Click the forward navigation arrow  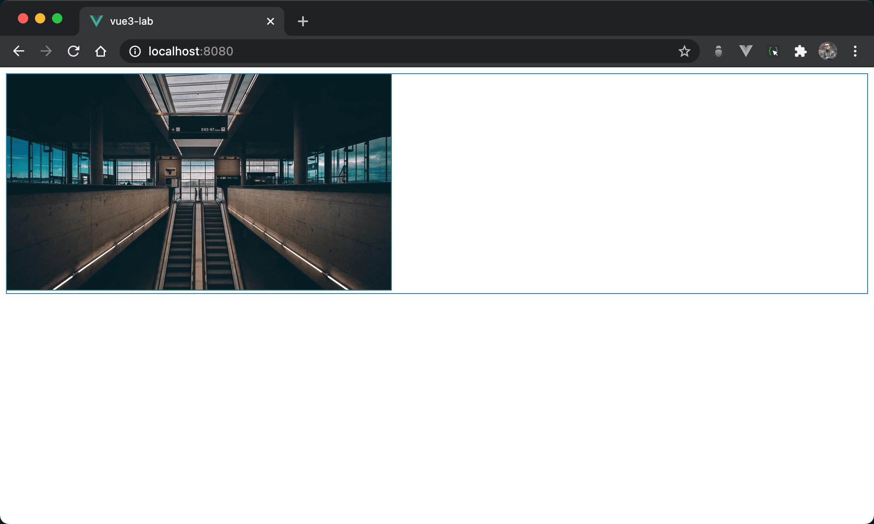click(46, 52)
